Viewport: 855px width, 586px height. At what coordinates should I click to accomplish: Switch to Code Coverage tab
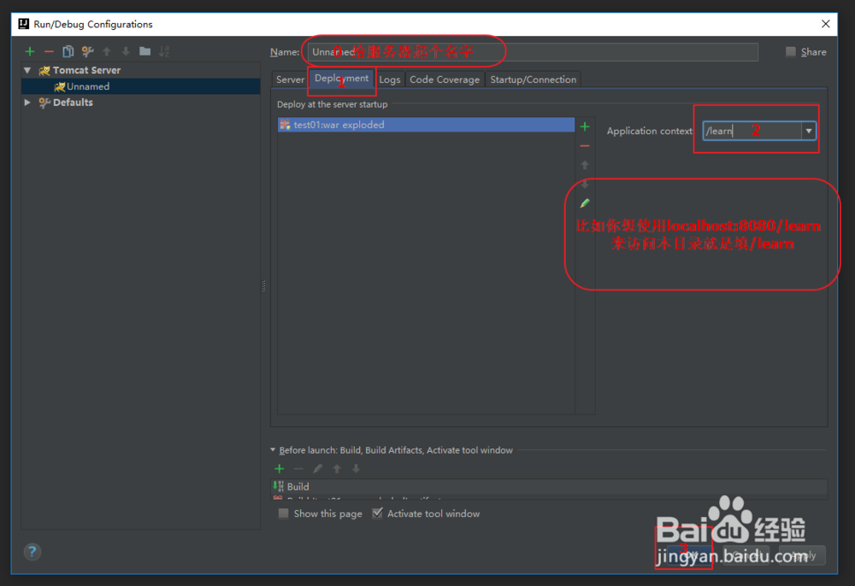[x=445, y=79]
